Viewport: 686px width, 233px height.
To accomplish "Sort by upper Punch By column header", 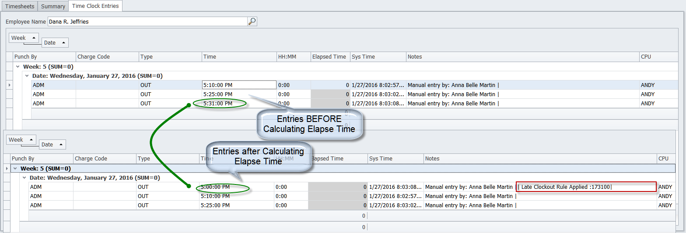I will (44, 57).
